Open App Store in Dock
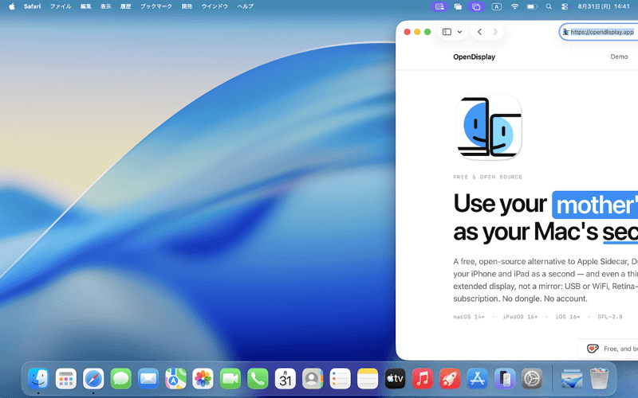 tap(477, 379)
